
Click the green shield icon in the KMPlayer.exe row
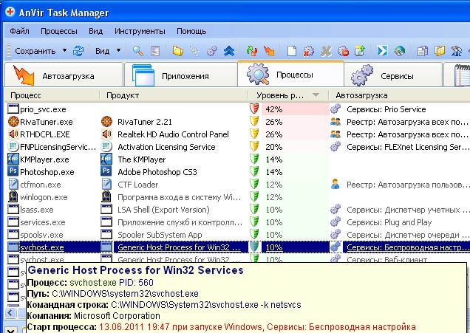point(254,159)
